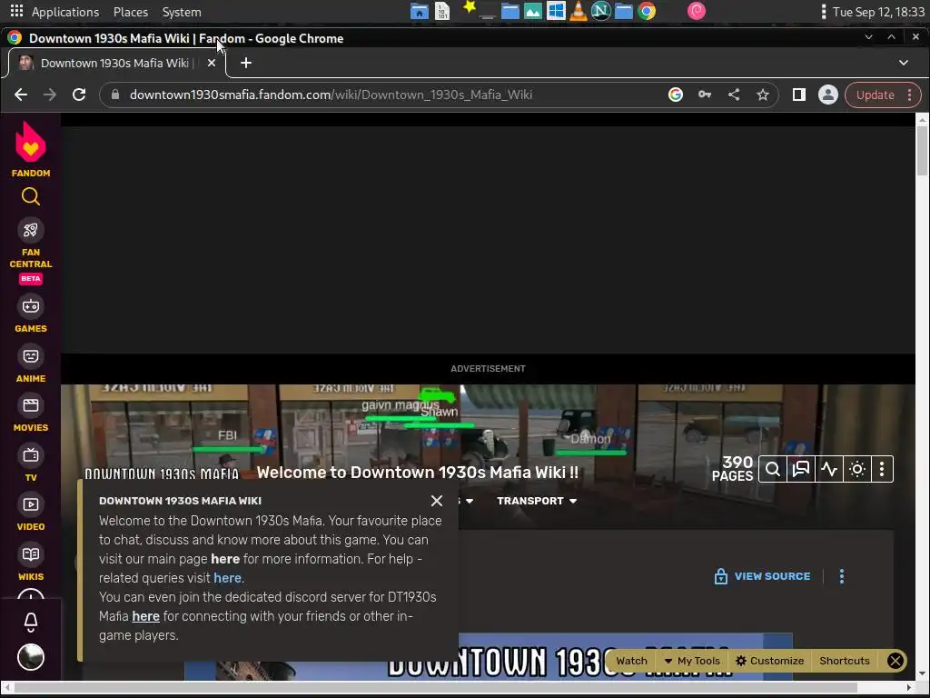Viewport: 930px width, 698px height.
Task: Follow the help queries 'here' link
Action: (x=227, y=578)
